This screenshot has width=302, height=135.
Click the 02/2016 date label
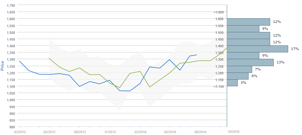coord(140,132)
